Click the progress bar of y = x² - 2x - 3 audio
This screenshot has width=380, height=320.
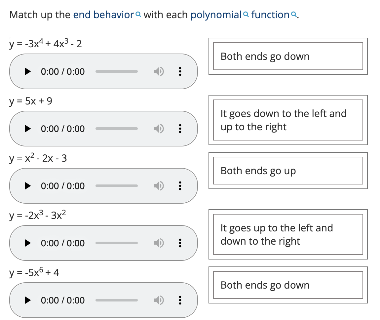point(117,186)
